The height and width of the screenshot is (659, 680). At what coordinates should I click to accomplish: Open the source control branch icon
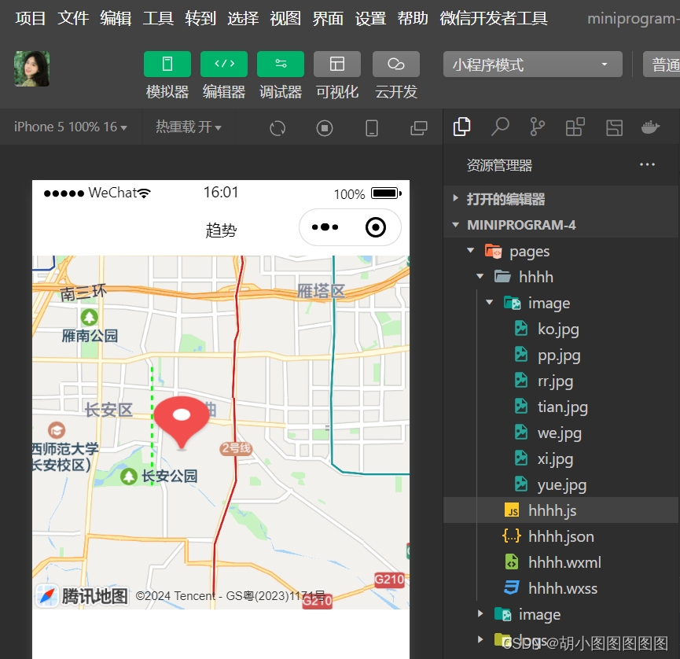[538, 127]
